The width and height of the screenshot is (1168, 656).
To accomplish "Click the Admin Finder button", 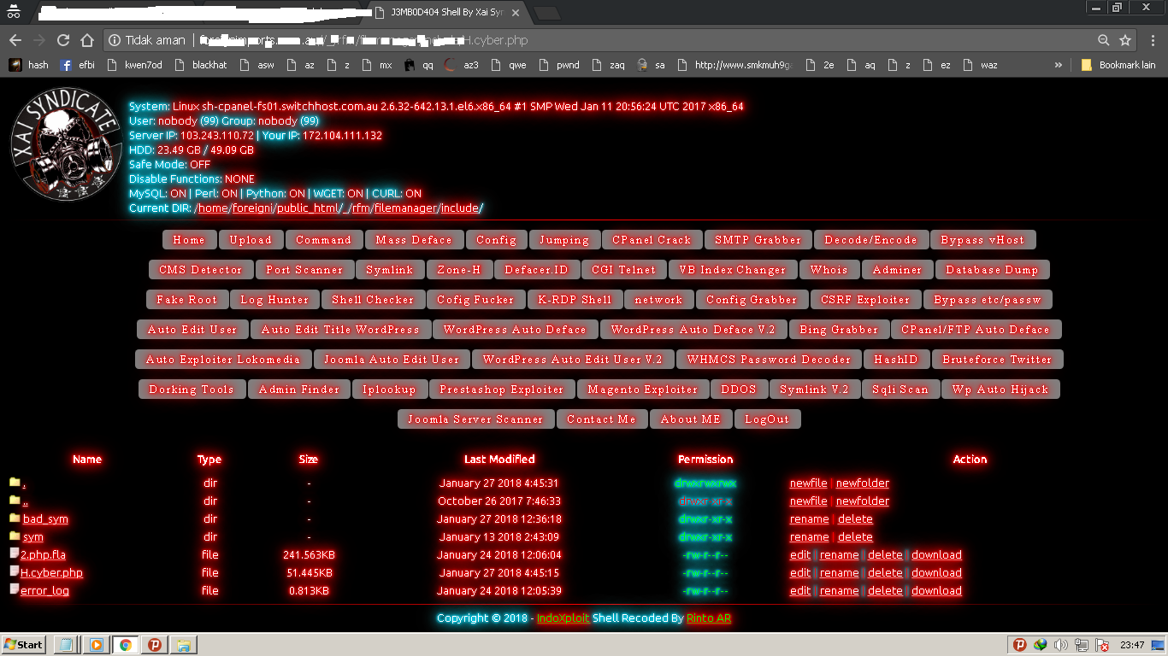I will (299, 389).
